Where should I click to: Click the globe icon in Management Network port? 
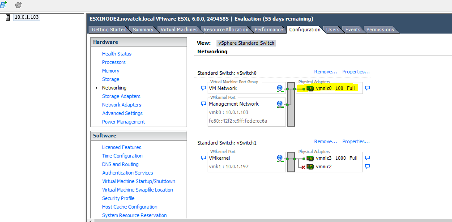pyautogui.click(x=279, y=104)
